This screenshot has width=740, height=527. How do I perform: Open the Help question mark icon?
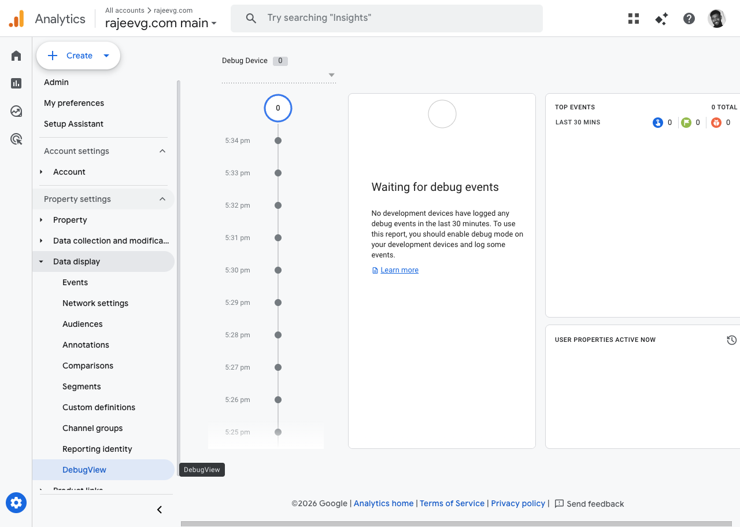pyautogui.click(x=689, y=19)
